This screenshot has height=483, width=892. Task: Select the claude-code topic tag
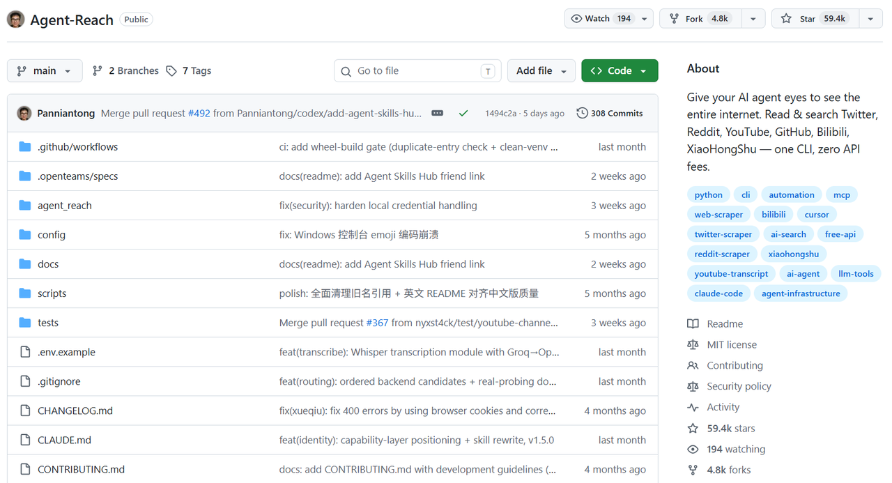click(x=718, y=293)
